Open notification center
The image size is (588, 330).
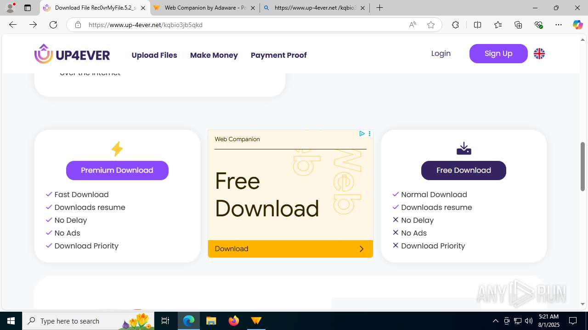tap(573, 321)
